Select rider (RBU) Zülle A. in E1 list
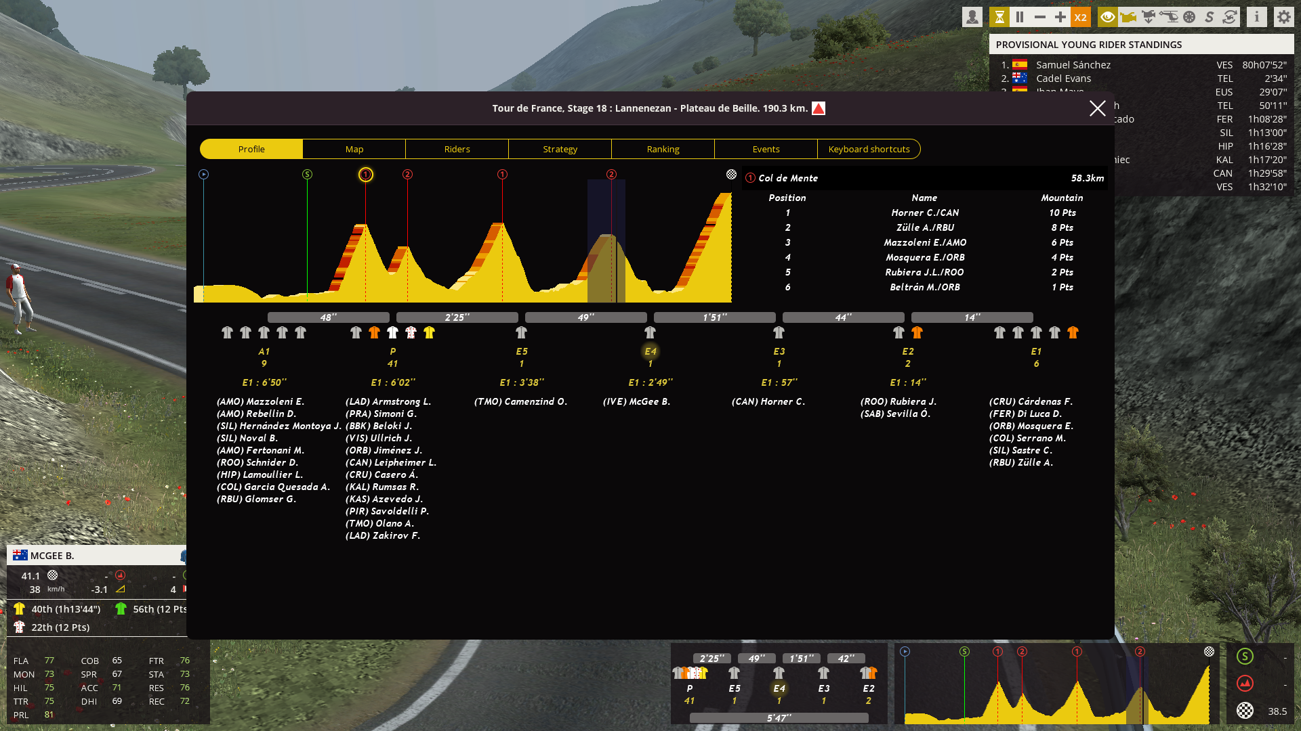Viewport: 1301px width, 731px height. 1021,462
